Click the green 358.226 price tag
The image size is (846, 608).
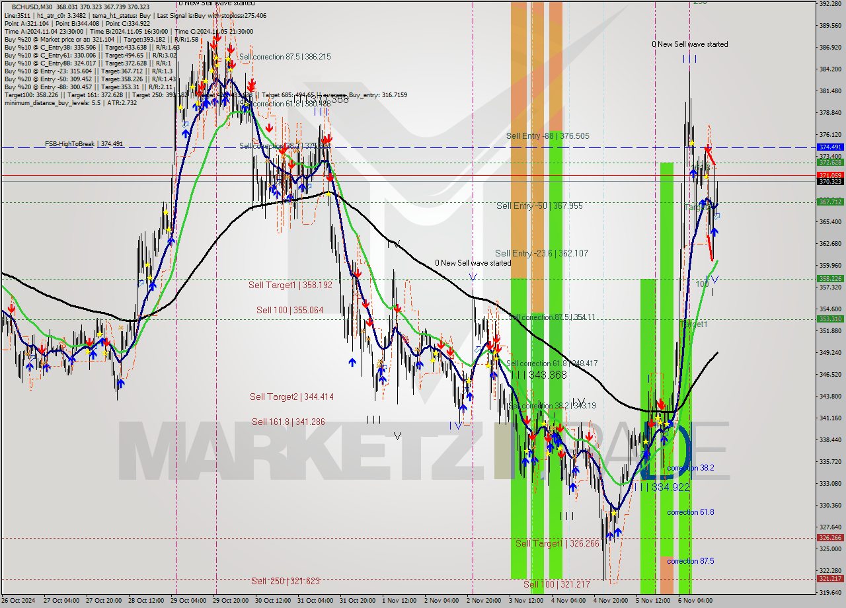[x=830, y=279]
